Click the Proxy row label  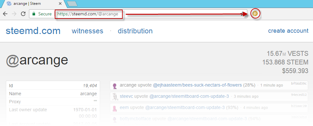coord(15,102)
